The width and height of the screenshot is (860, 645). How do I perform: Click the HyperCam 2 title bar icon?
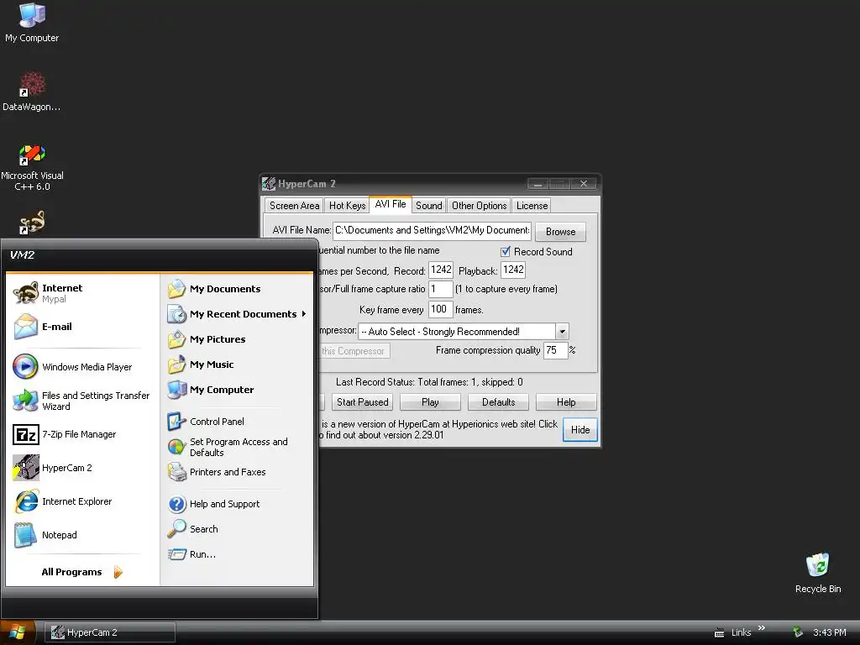269,184
